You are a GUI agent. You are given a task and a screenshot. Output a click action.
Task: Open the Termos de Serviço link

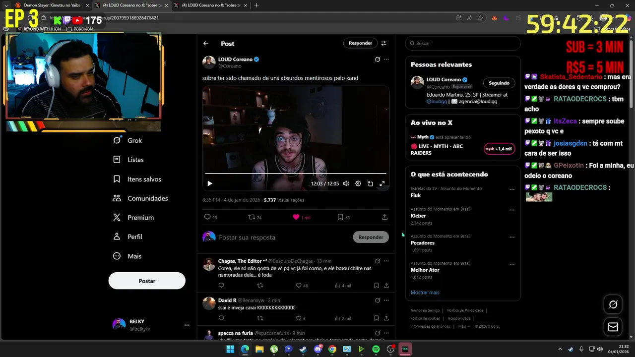click(x=425, y=310)
